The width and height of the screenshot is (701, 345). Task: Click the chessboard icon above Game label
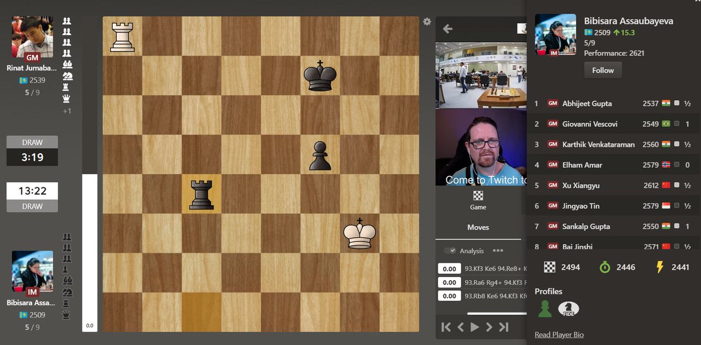[478, 196]
